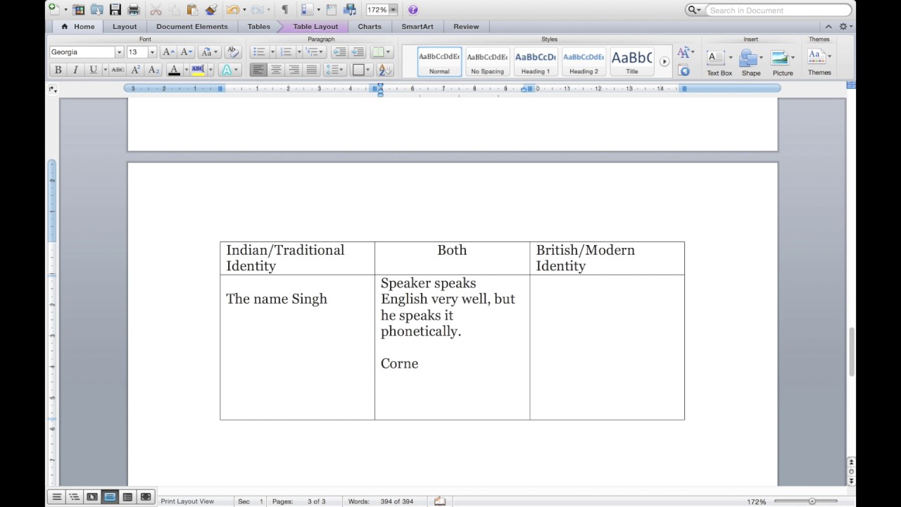Open the Themes gallery
Image resolution: width=901 pixels, height=507 pixels.
coord(819,62)
